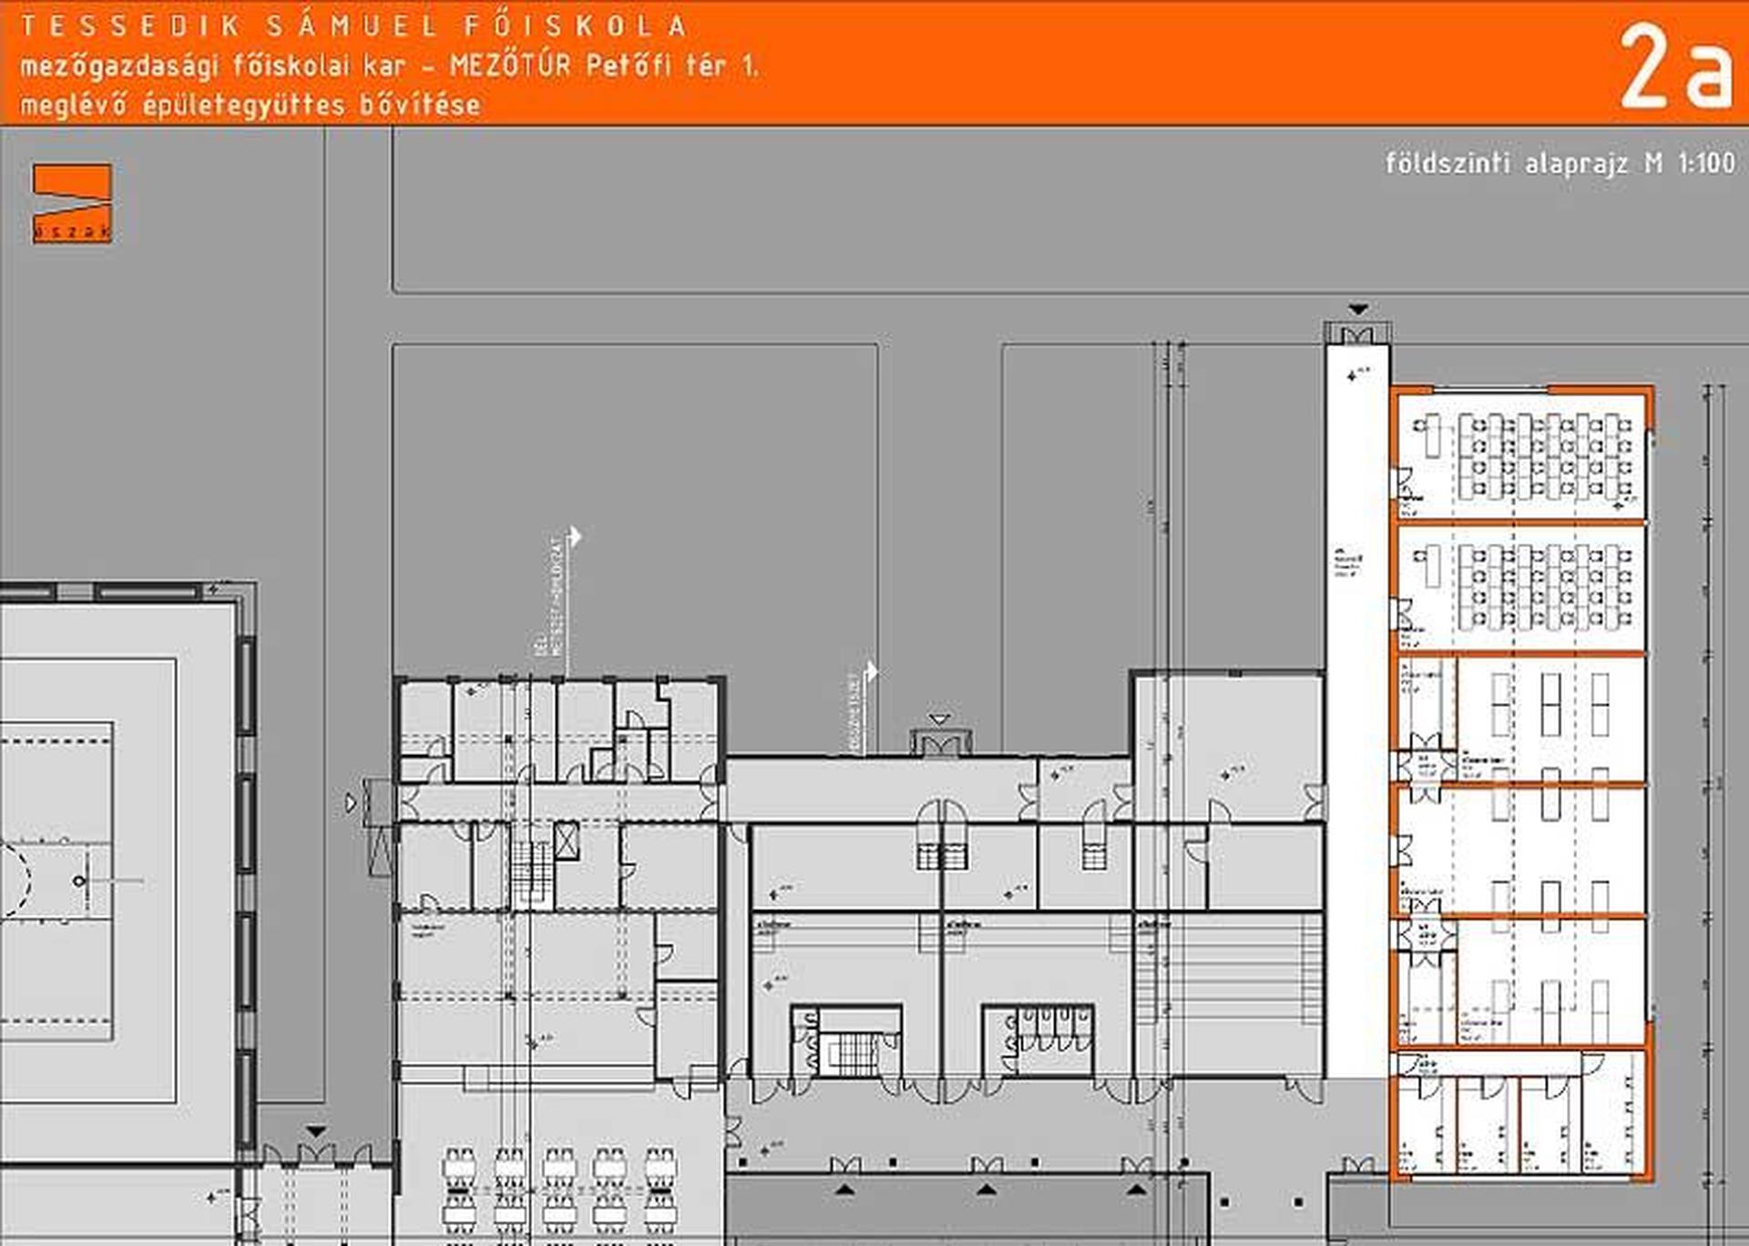Image resolution: width=1749 pixels, height=1246 pixels.
Task: Click the 'TESSEDIK SÁMUEL FŐISKOLA' title text
Action: click(x=353, y=26)
